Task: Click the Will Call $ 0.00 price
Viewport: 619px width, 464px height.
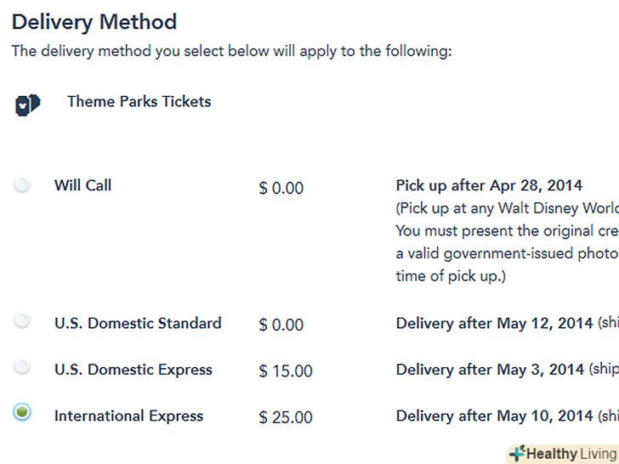Action: point(281,188)
